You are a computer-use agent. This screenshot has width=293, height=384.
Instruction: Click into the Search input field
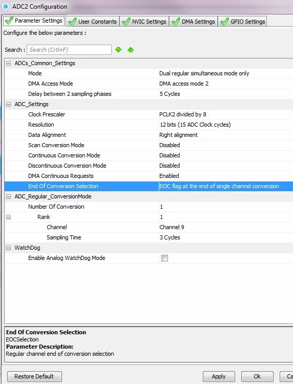pyautogui.click(x=69, y=50)
